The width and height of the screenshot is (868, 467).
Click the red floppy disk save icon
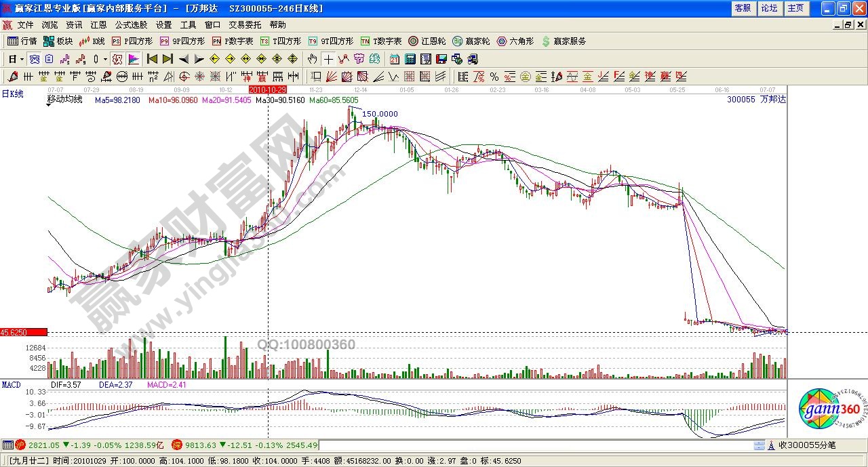click(x=441, y=59)
